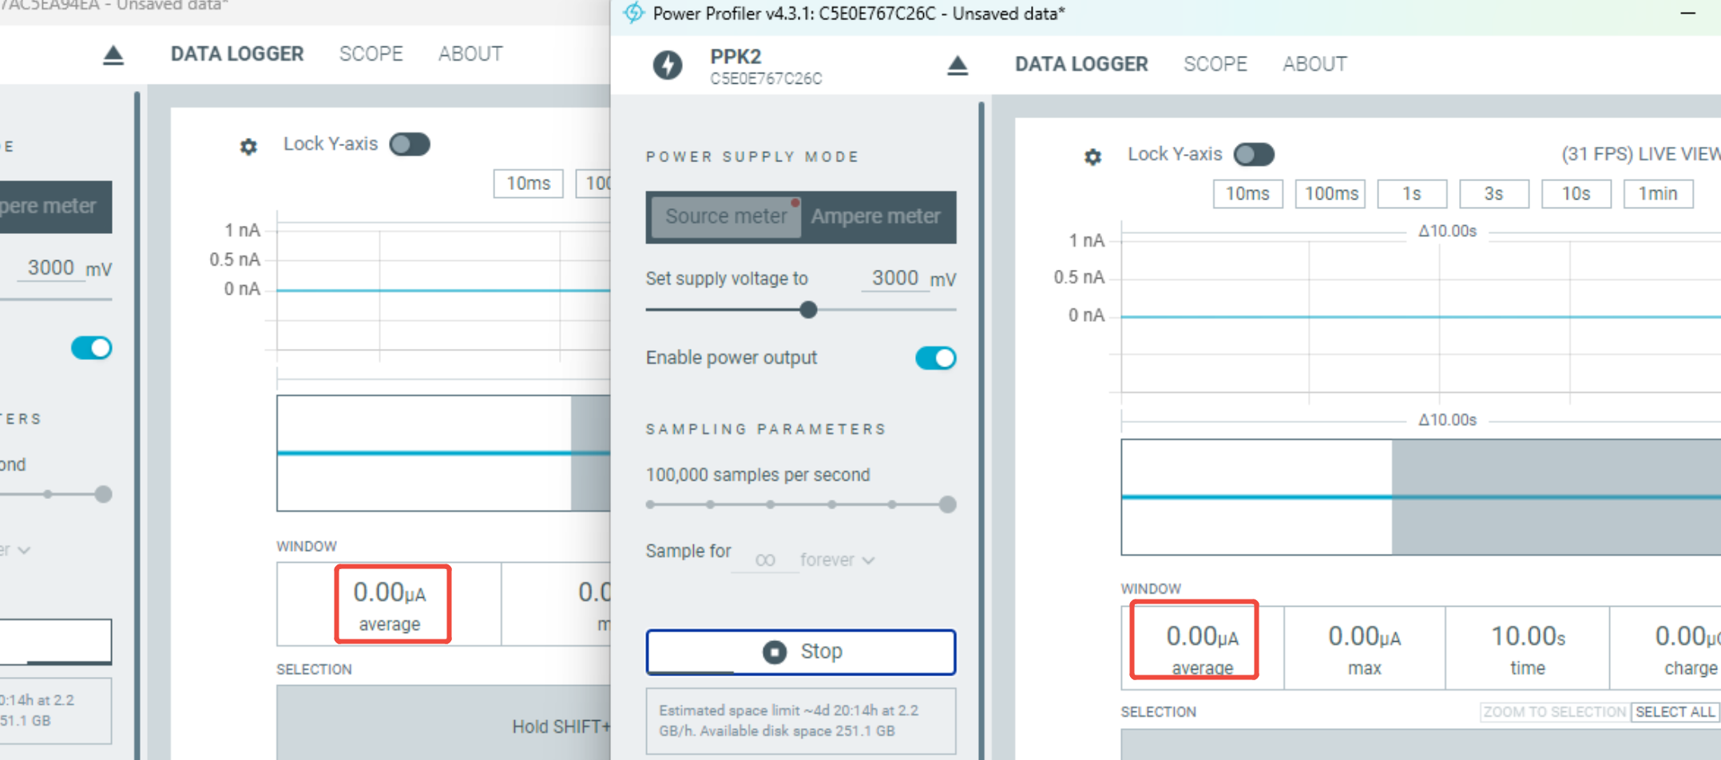
Task: Set time window to 10ms in left window
Action: point(528,184)
